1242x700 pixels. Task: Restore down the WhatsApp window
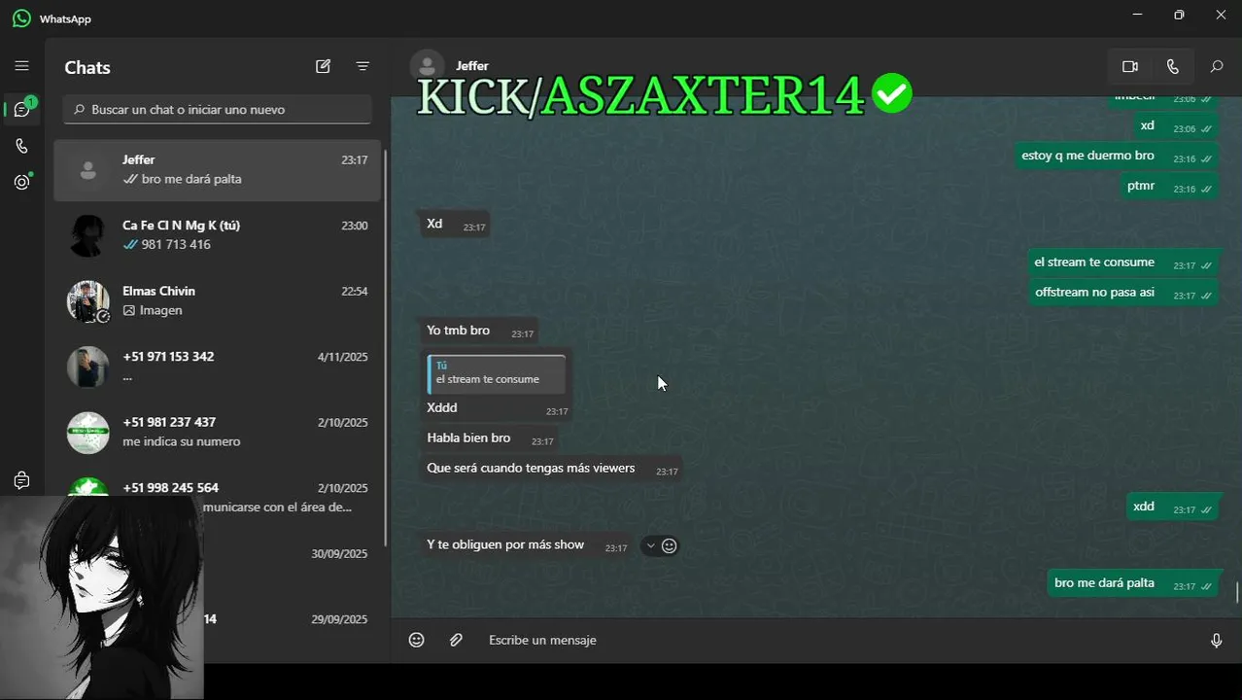click(1179, 15)
